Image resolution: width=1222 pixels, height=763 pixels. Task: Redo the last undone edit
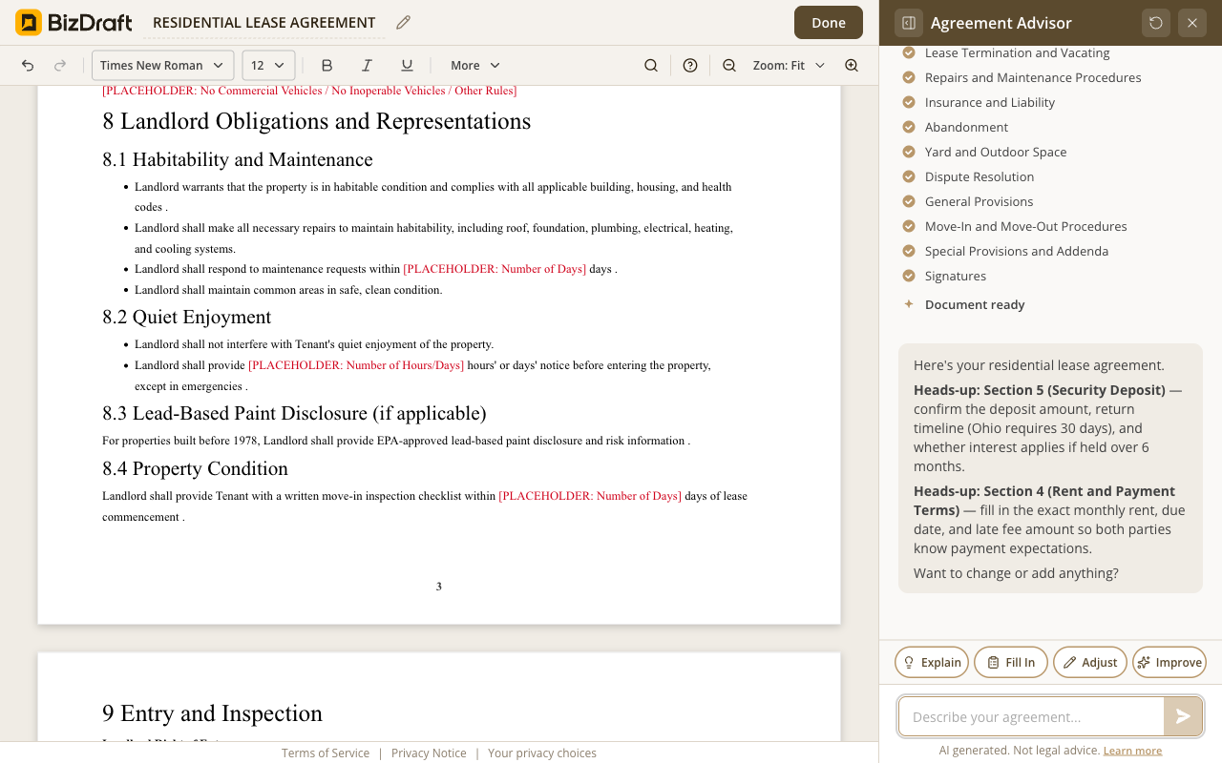click(x=60, y=65)
